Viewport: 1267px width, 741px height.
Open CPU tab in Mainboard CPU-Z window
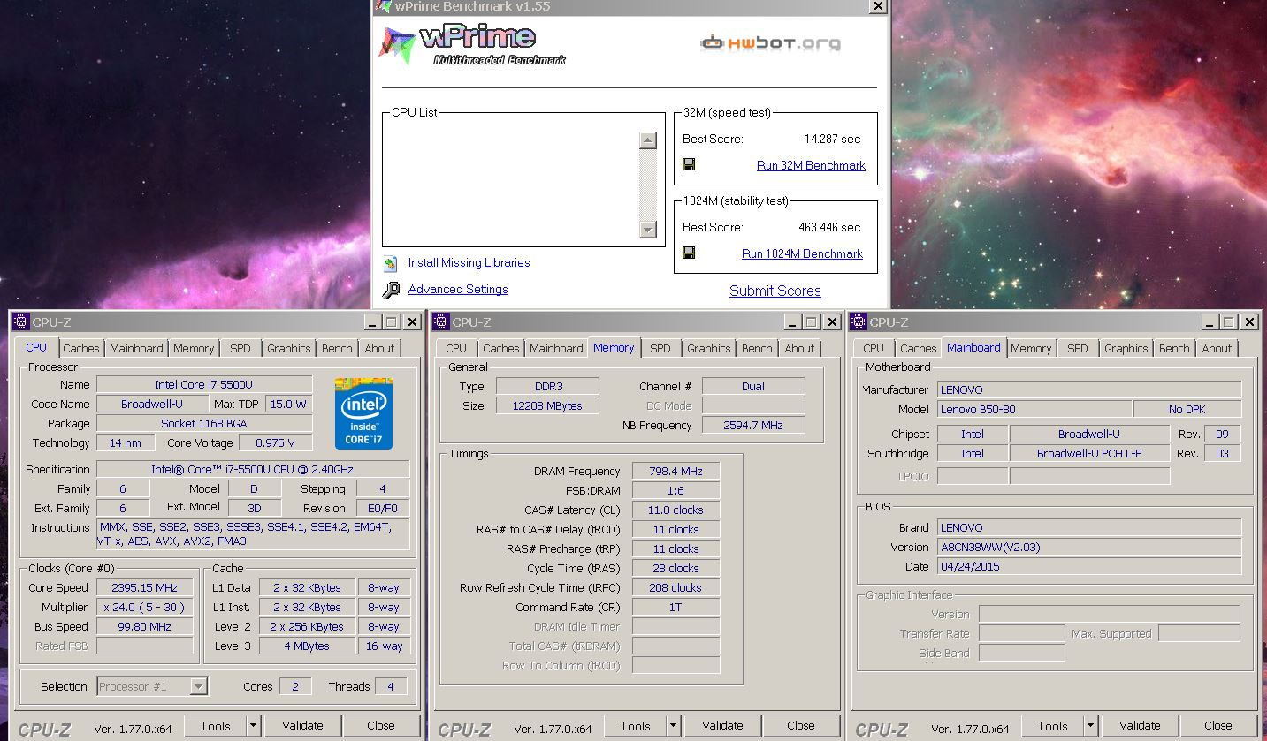pos(874,348)
